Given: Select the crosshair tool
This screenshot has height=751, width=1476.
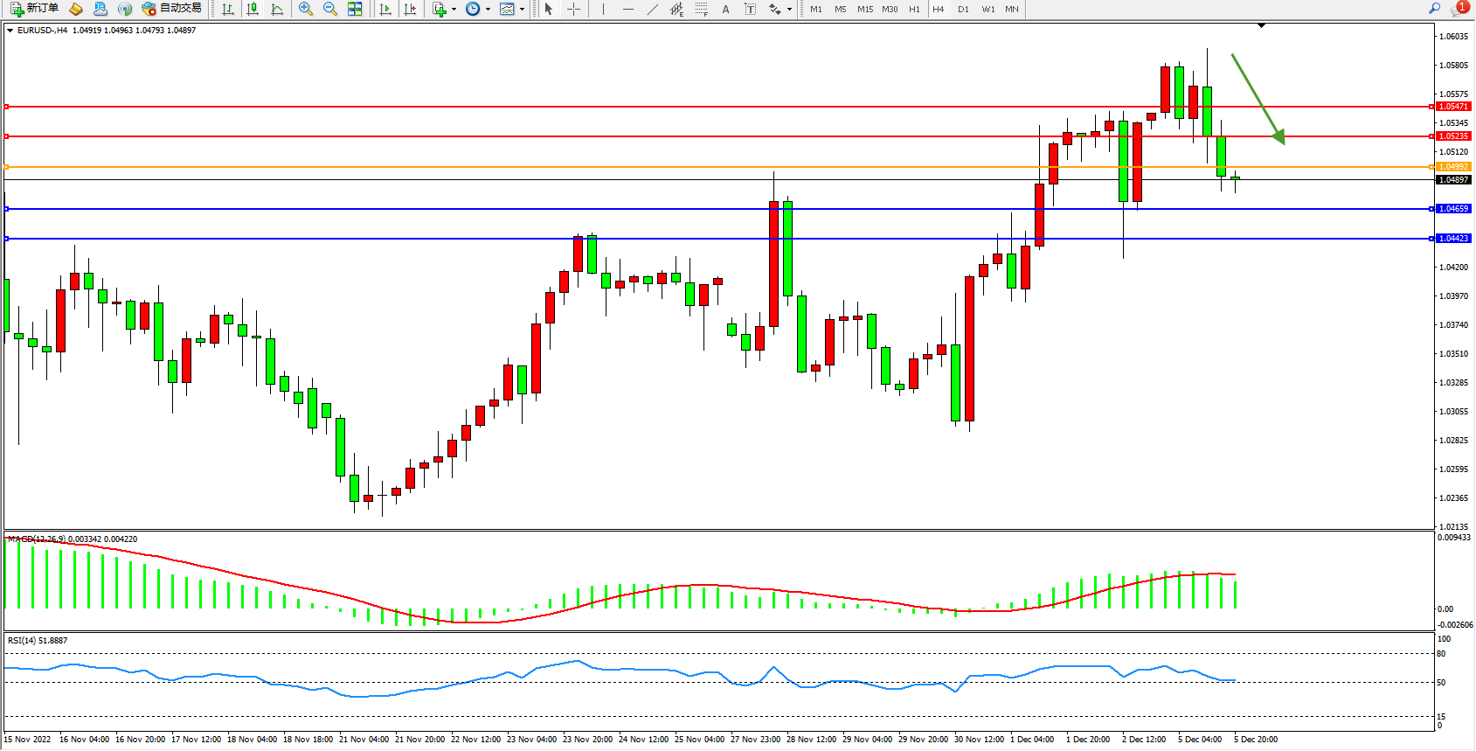Looking at the screenshot, I should click(573, 9).
